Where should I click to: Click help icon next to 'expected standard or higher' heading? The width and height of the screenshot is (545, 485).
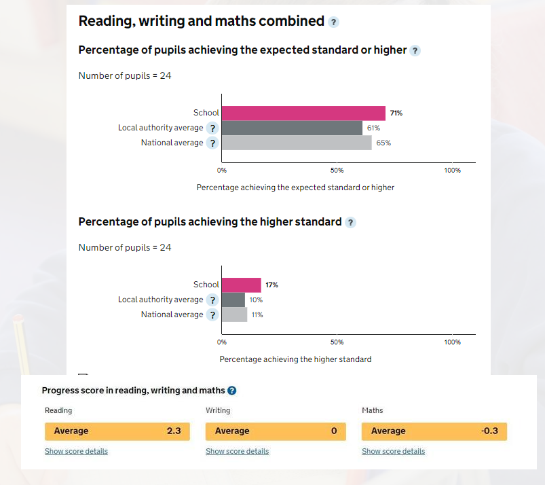(415, 51)
